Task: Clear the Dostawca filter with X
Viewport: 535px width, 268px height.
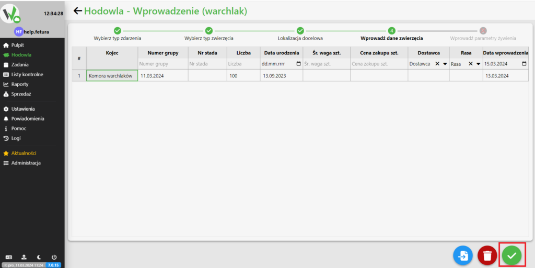Action: click(x=437, y=64)
